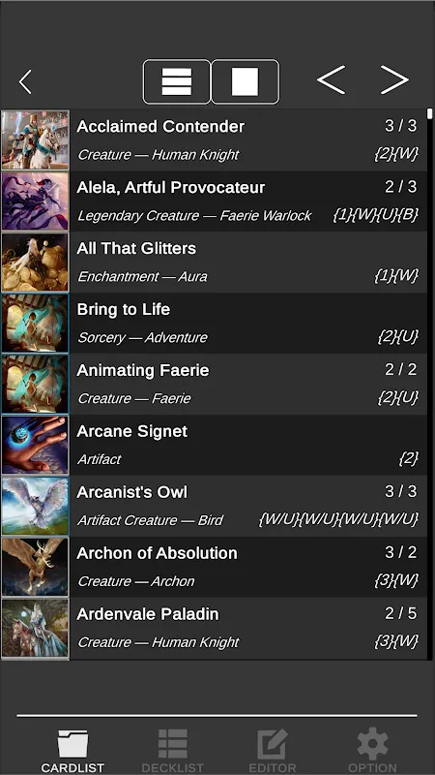The height and width of the screenshot is (775, 435).
Task: Tap Archon of Absolution thumbnail
Action: 35,567
